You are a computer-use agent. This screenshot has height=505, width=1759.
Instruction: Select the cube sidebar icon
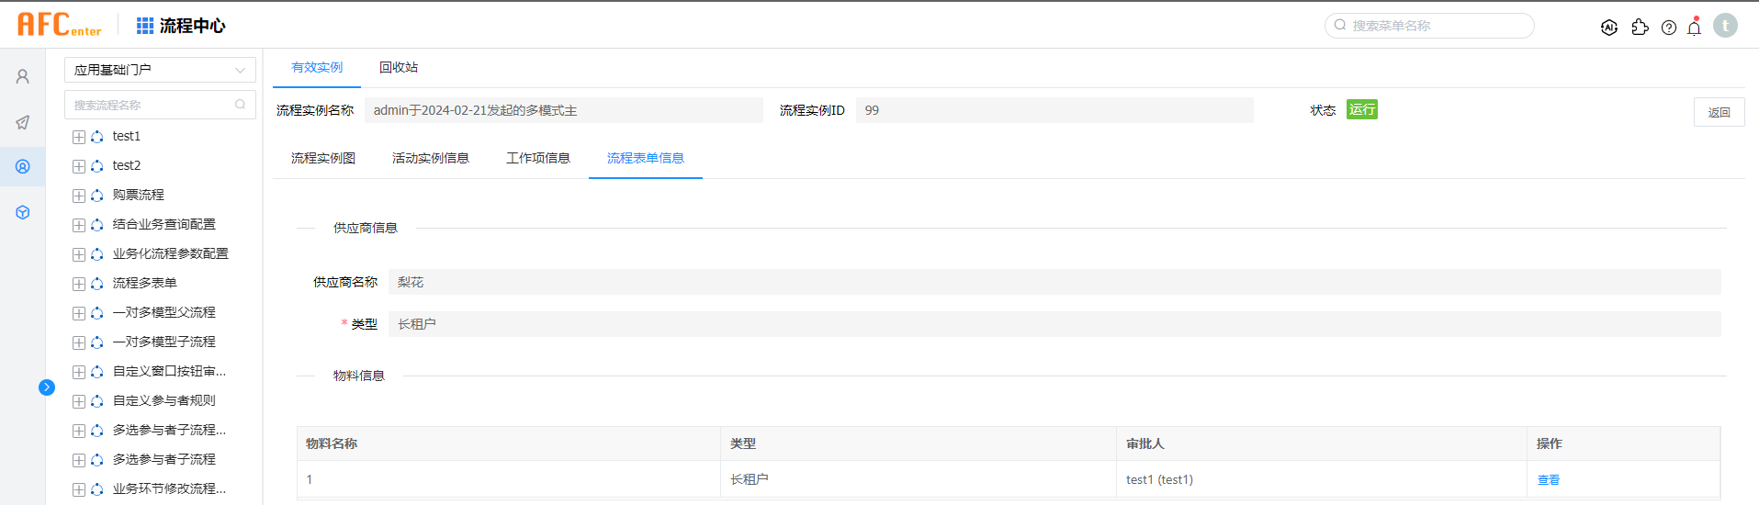click(23, 212)
